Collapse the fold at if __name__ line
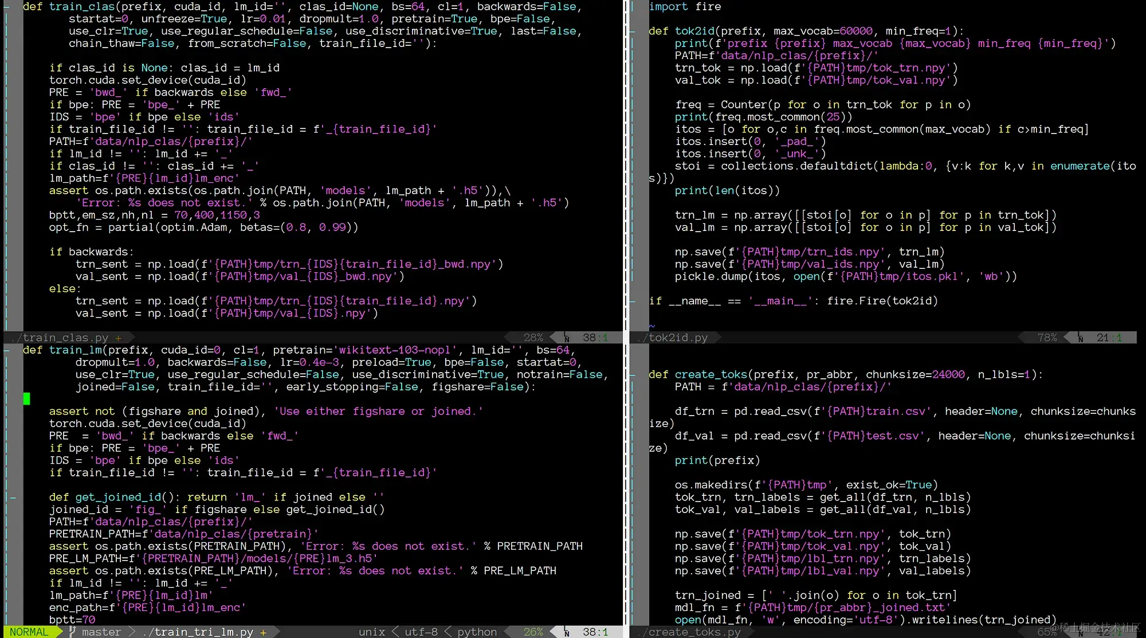 633,301
